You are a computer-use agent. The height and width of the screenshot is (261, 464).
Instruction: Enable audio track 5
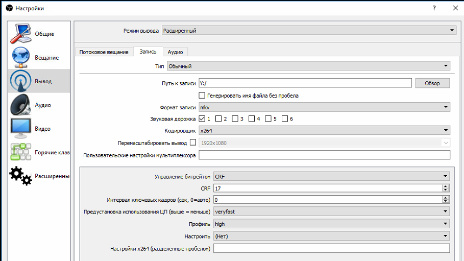click(268, 118)
